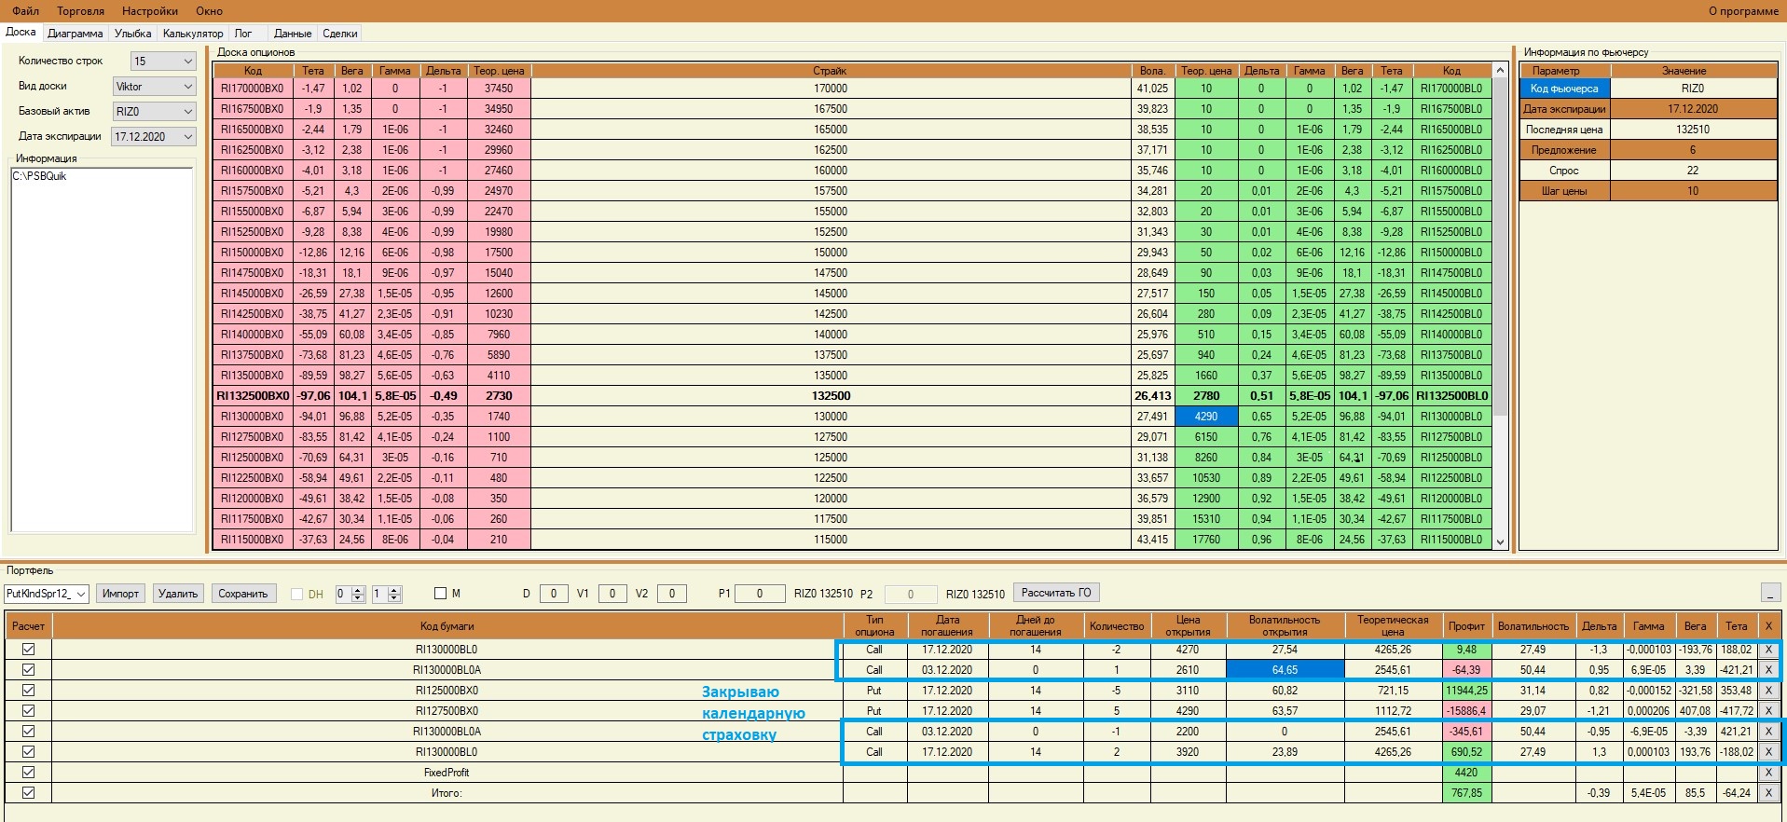Show the Лог tab
Image resolution: width=1787 pixels, height=822 pixels.
(243, 34)
